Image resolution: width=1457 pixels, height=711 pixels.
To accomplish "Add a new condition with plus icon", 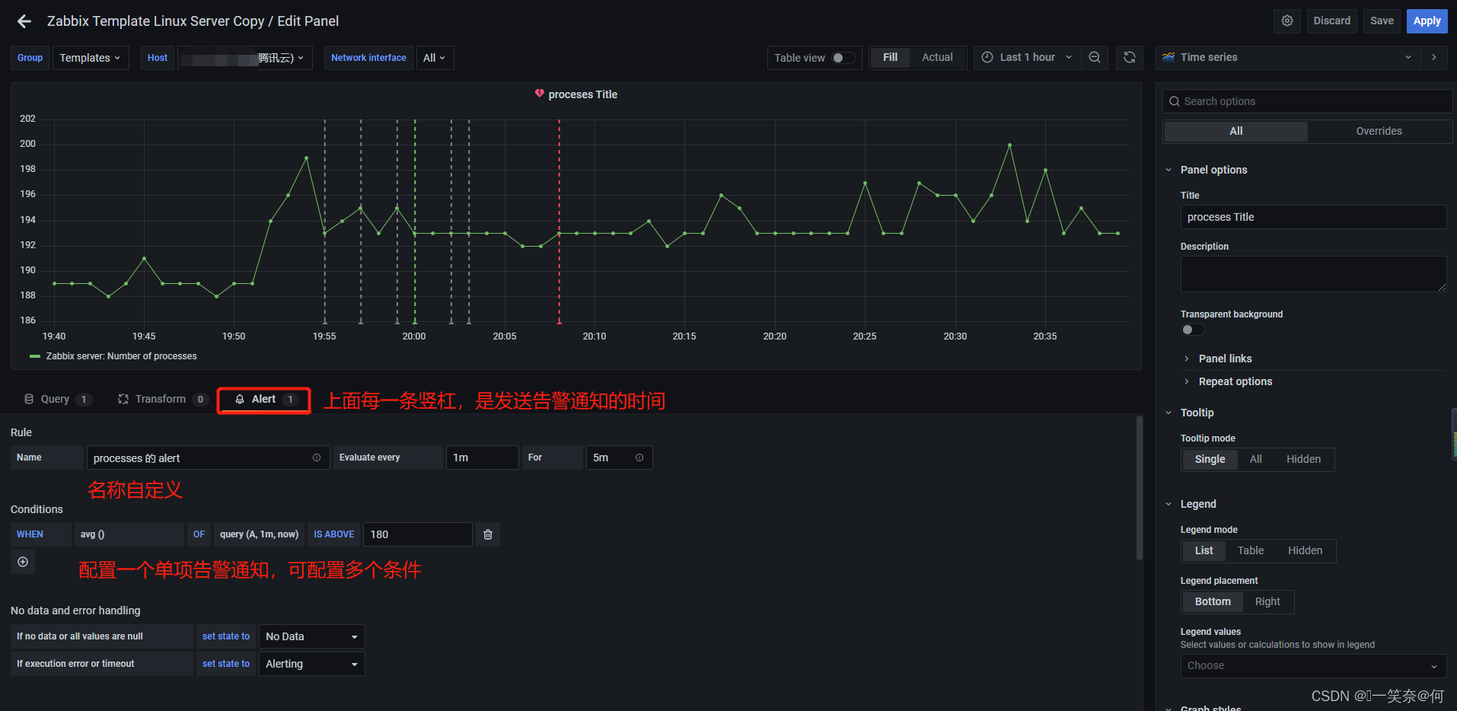I will [x=23, y=562].
